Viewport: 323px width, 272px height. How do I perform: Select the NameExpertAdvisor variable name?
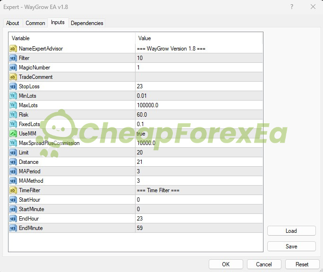(41, 49)
